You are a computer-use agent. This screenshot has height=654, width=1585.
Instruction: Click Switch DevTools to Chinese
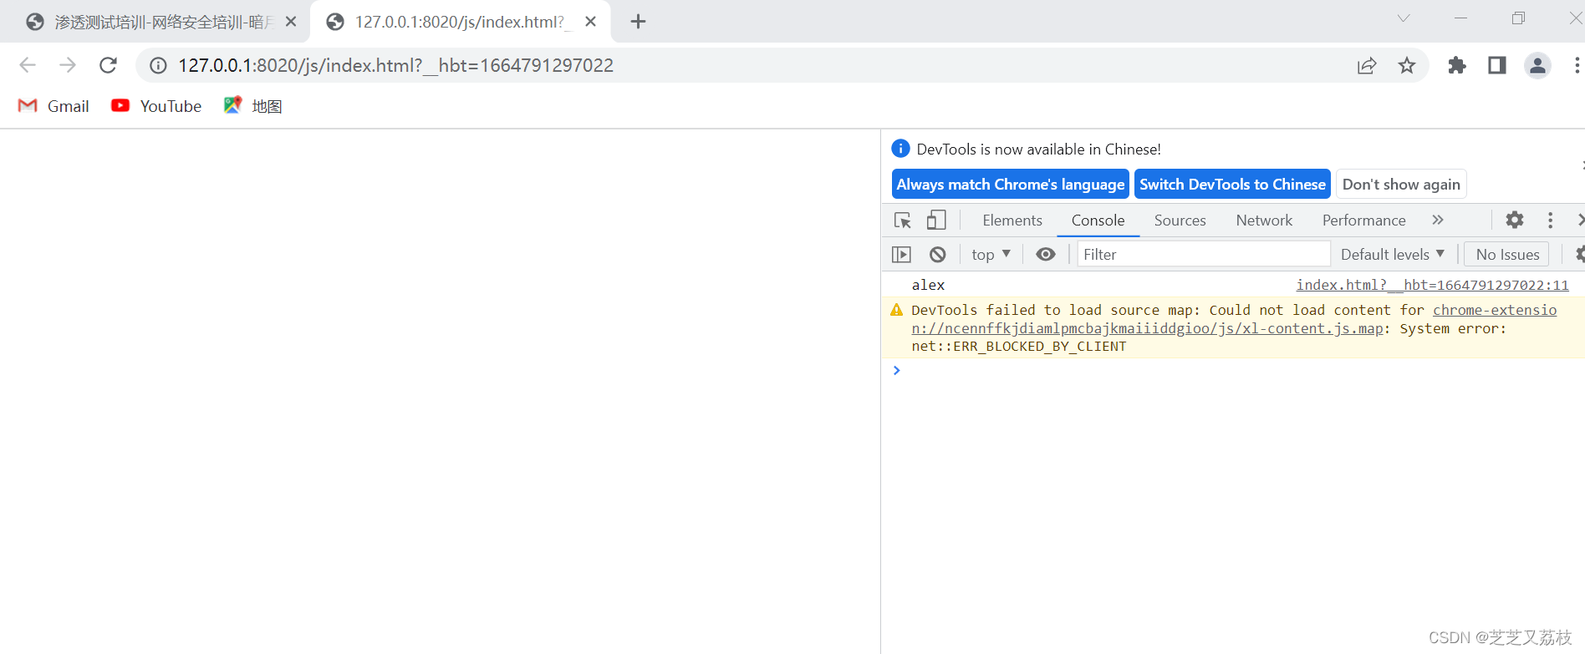pyautogui.click(x=1232, y=185)
